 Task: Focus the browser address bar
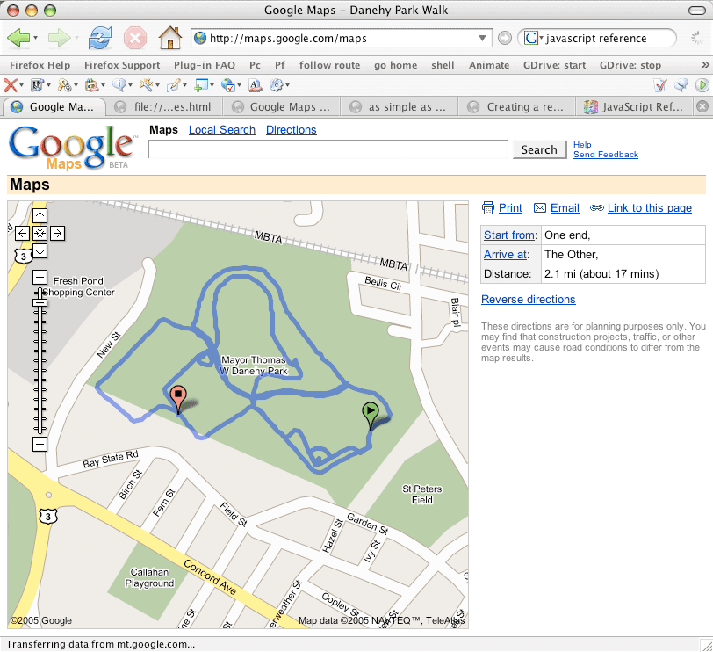342,38
